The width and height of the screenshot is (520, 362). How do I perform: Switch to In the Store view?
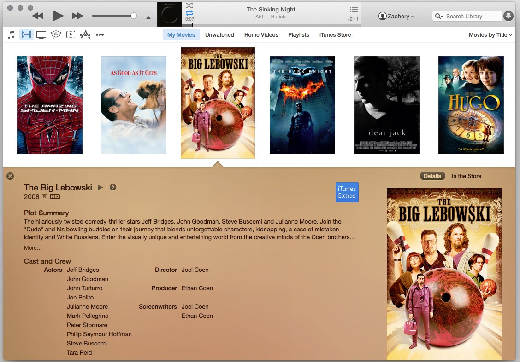pyautogui.click(x=466, y=176)
